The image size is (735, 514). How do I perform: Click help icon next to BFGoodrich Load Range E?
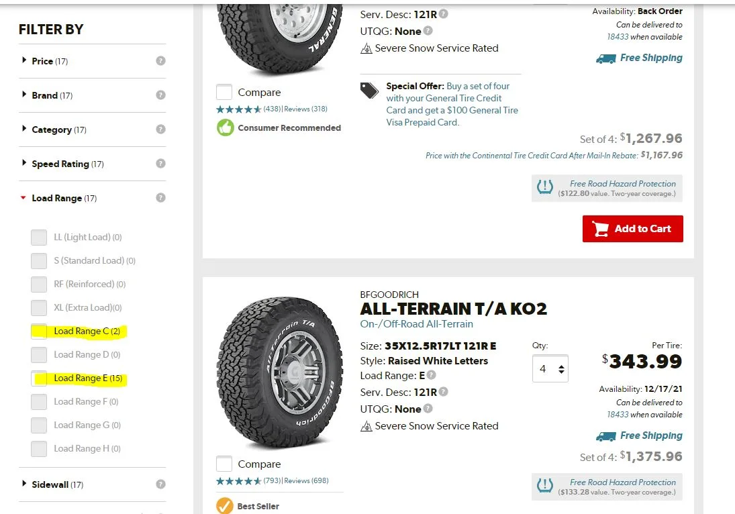[x=431, y=375]
